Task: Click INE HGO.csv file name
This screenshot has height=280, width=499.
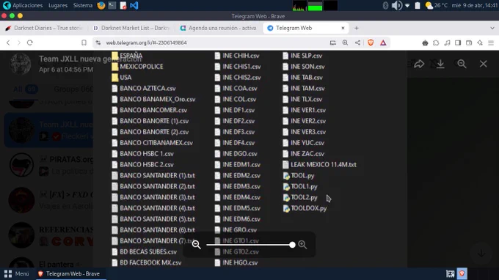Action: [x=240, y=262]
